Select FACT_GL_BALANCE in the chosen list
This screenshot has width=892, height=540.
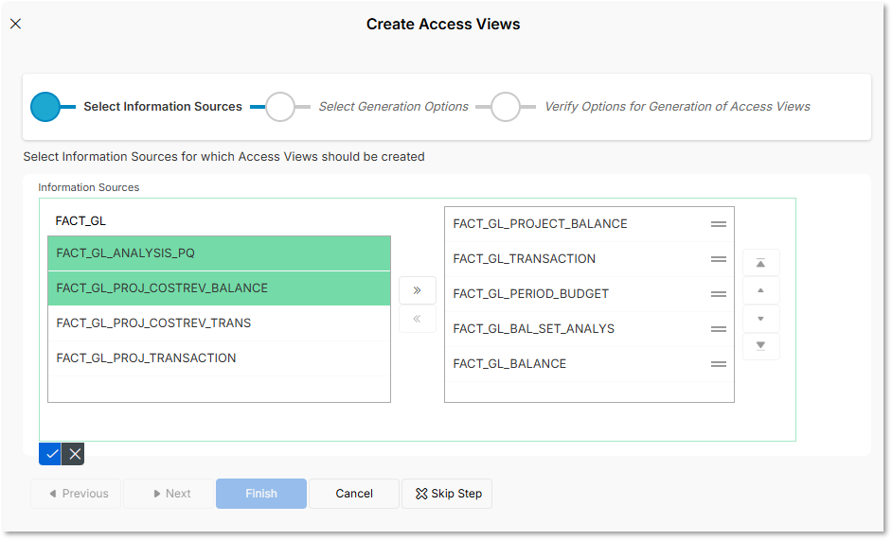pos(589,364)
